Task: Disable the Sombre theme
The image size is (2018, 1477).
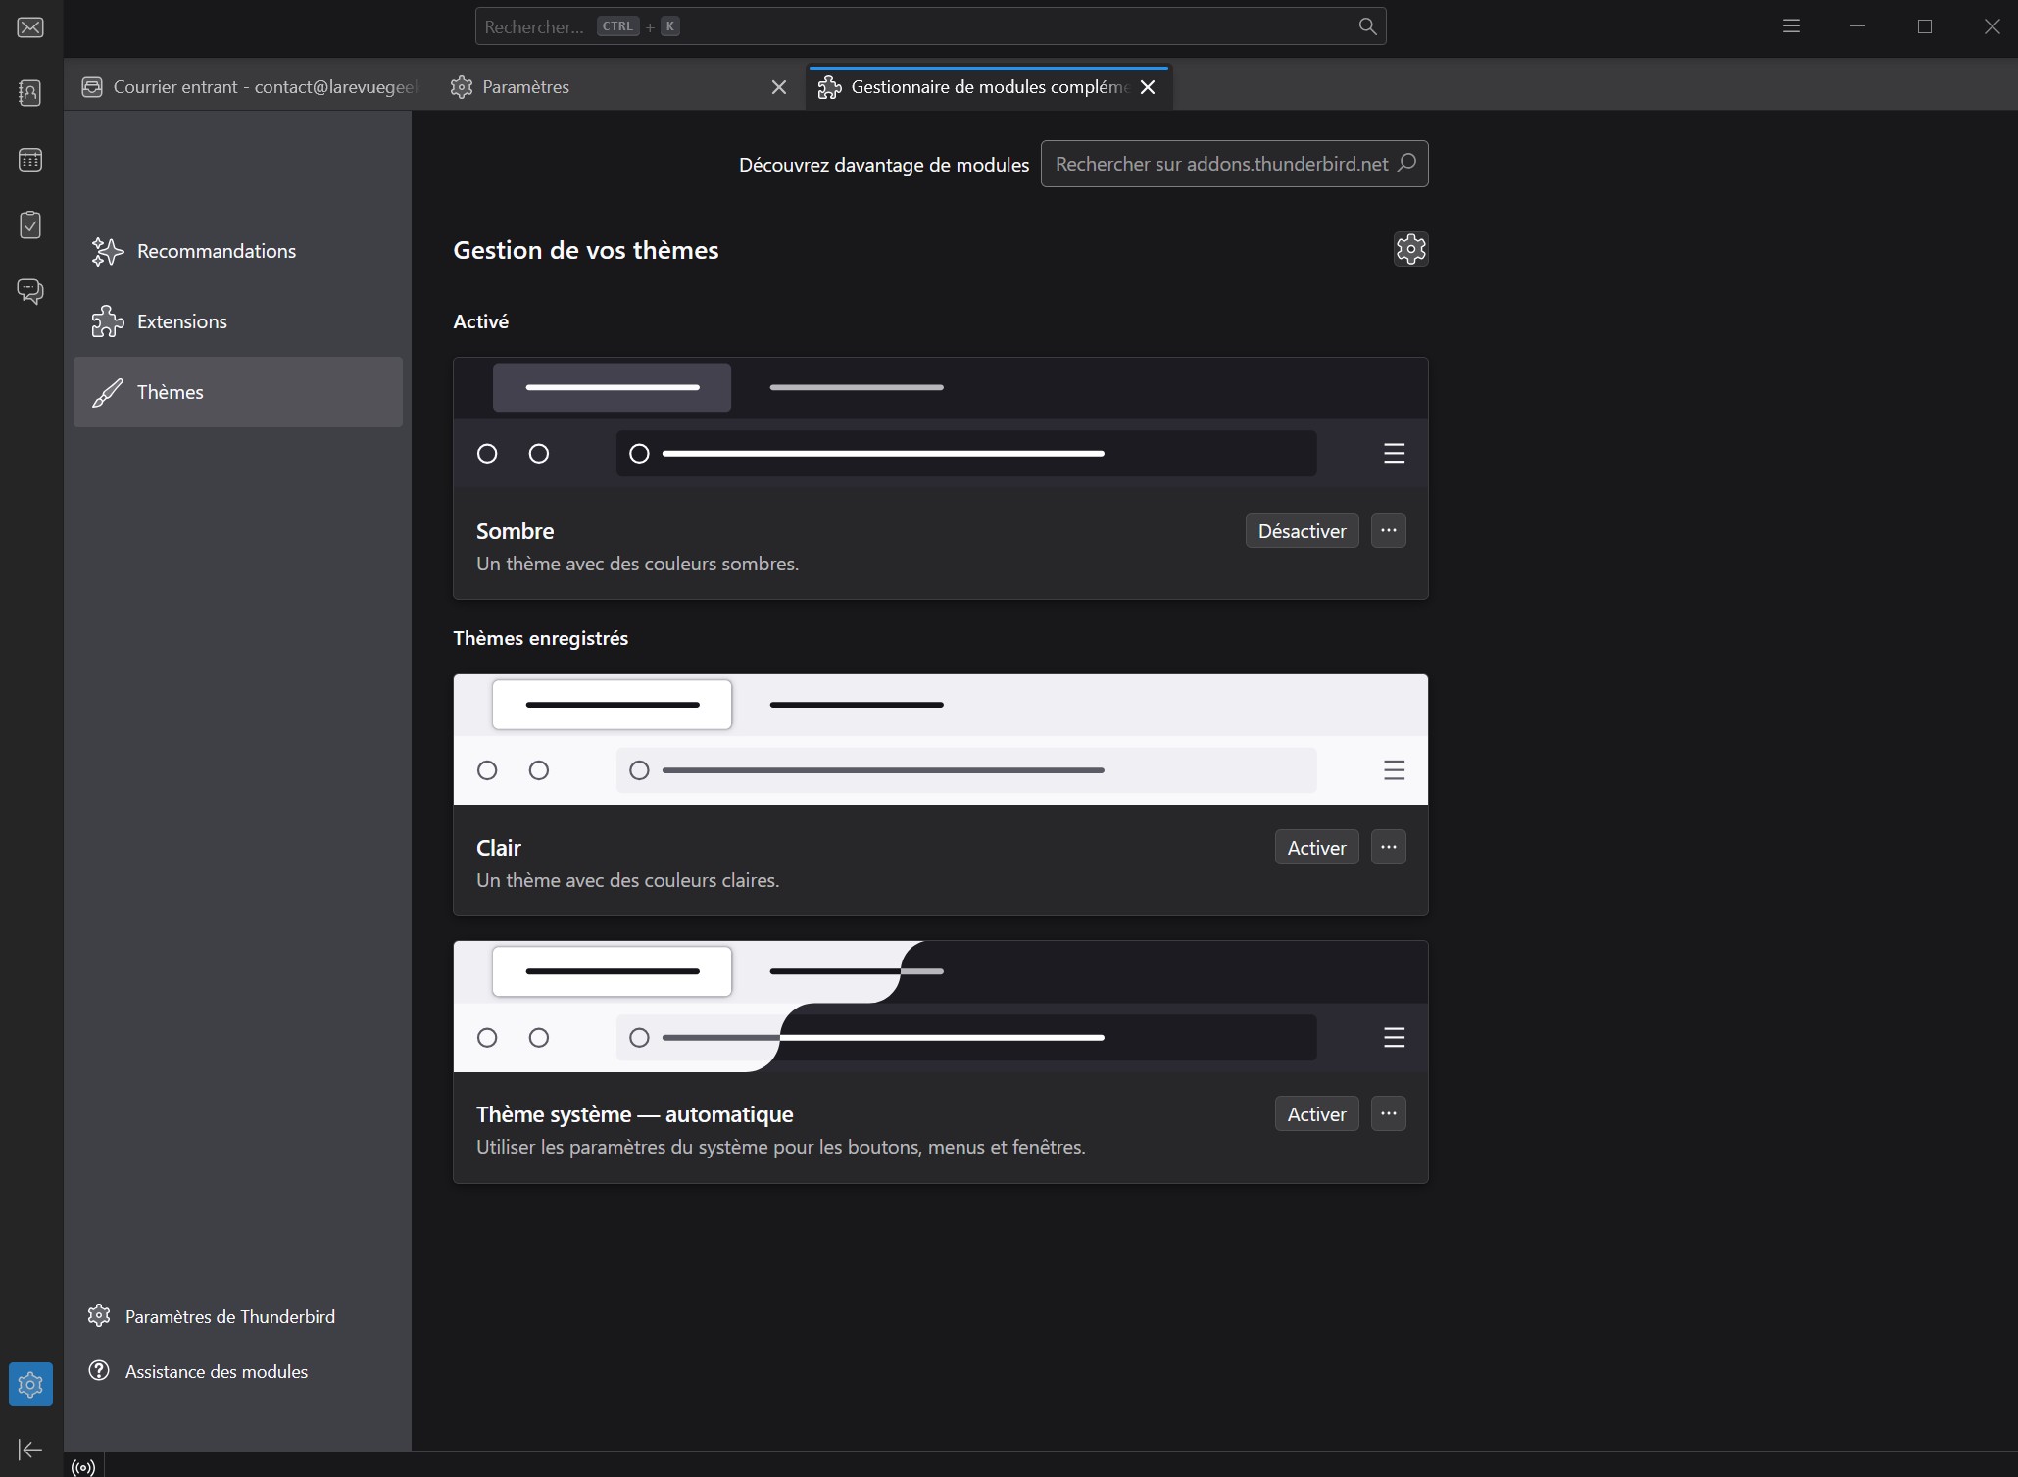Action: pyautogui.click(x=1301, y=530)
